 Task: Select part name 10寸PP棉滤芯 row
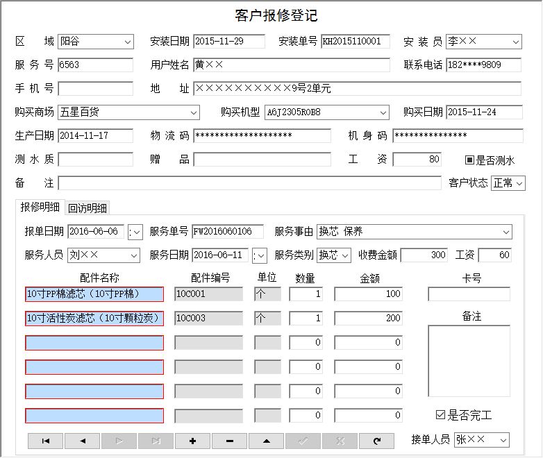[x=94, y=294]
